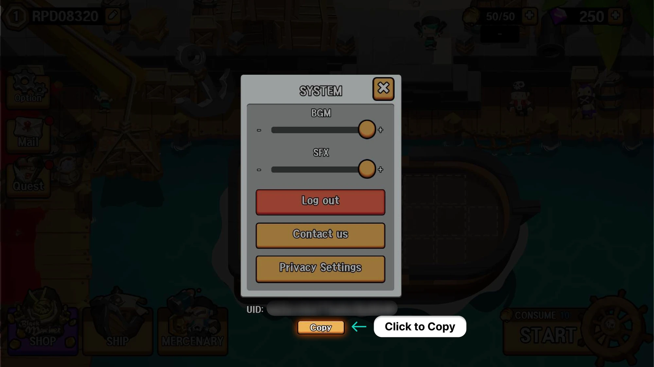Click the energy 50/50 icon
This screenshot has width=654, height=367.
click(x=471, y=16)
